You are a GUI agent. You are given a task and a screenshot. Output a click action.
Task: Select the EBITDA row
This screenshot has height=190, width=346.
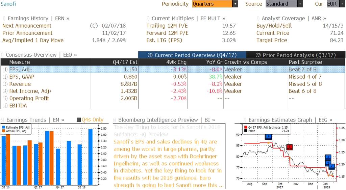173,106
